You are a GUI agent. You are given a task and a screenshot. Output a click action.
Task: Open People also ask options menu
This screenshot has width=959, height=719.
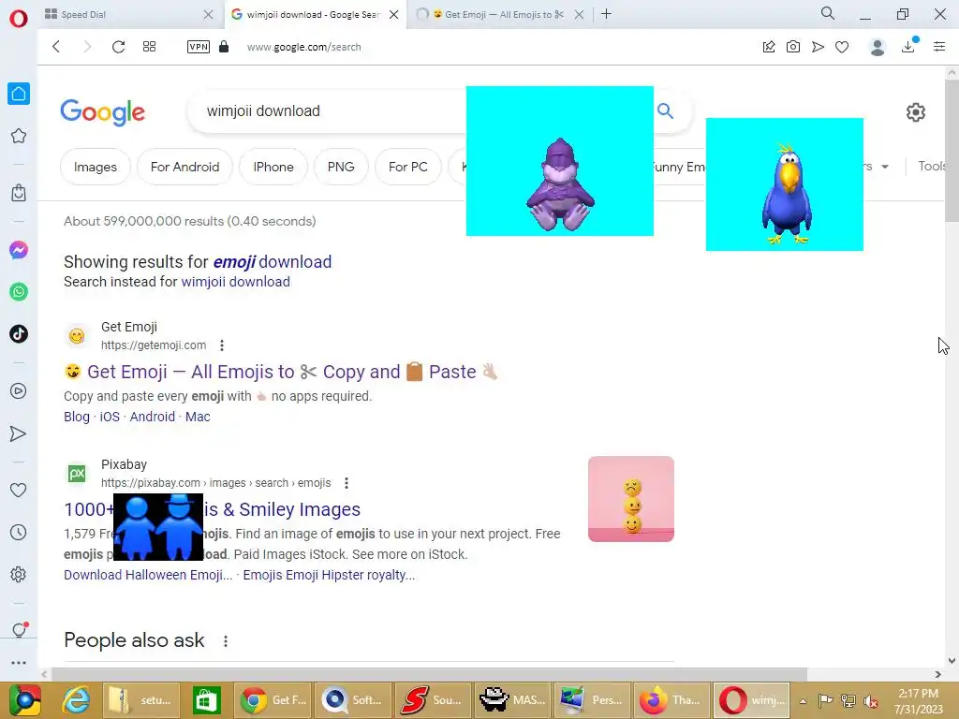coord(226,640)
